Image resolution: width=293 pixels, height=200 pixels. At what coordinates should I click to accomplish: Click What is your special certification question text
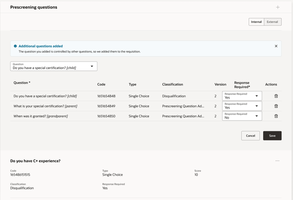(x=45, y=106)
